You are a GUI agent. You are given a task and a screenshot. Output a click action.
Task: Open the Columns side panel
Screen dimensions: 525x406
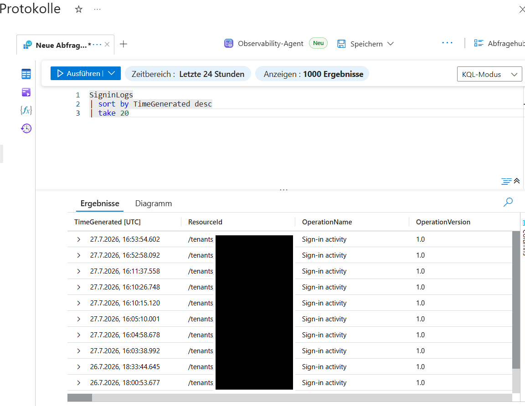[x=523, y=238]
